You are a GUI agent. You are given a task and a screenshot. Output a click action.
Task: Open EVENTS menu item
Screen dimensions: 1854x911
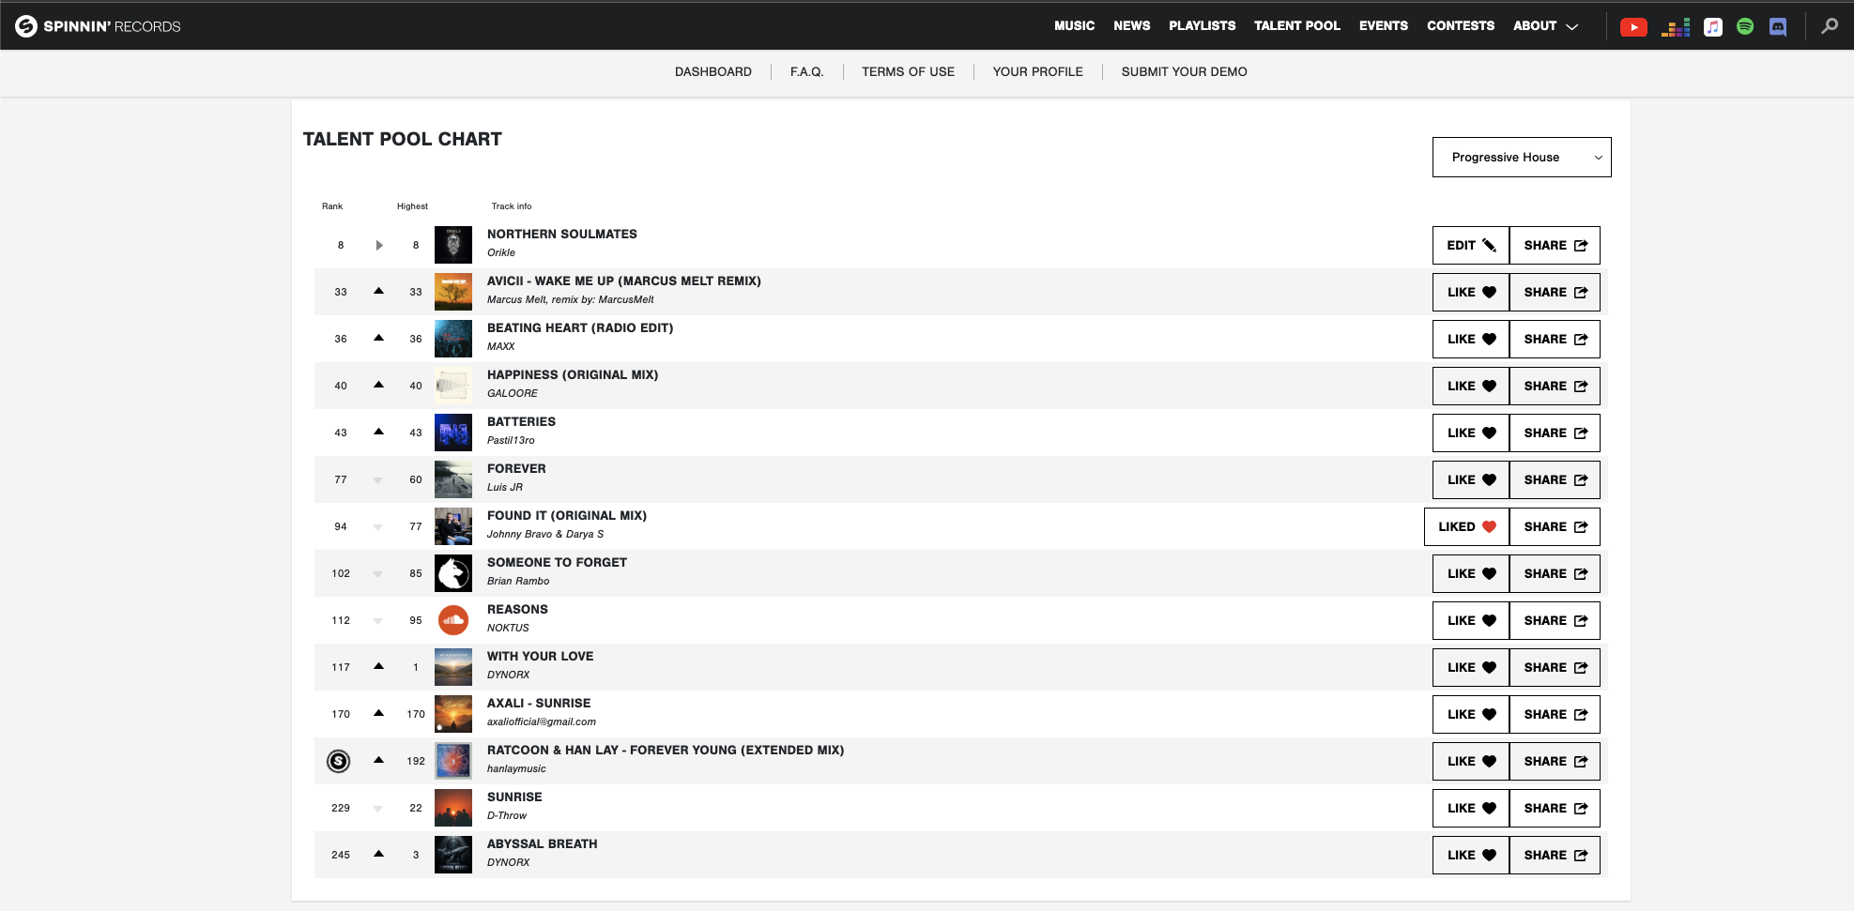(x=1383, y=26)
